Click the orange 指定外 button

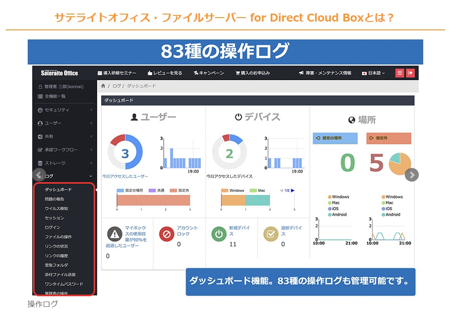388,138
